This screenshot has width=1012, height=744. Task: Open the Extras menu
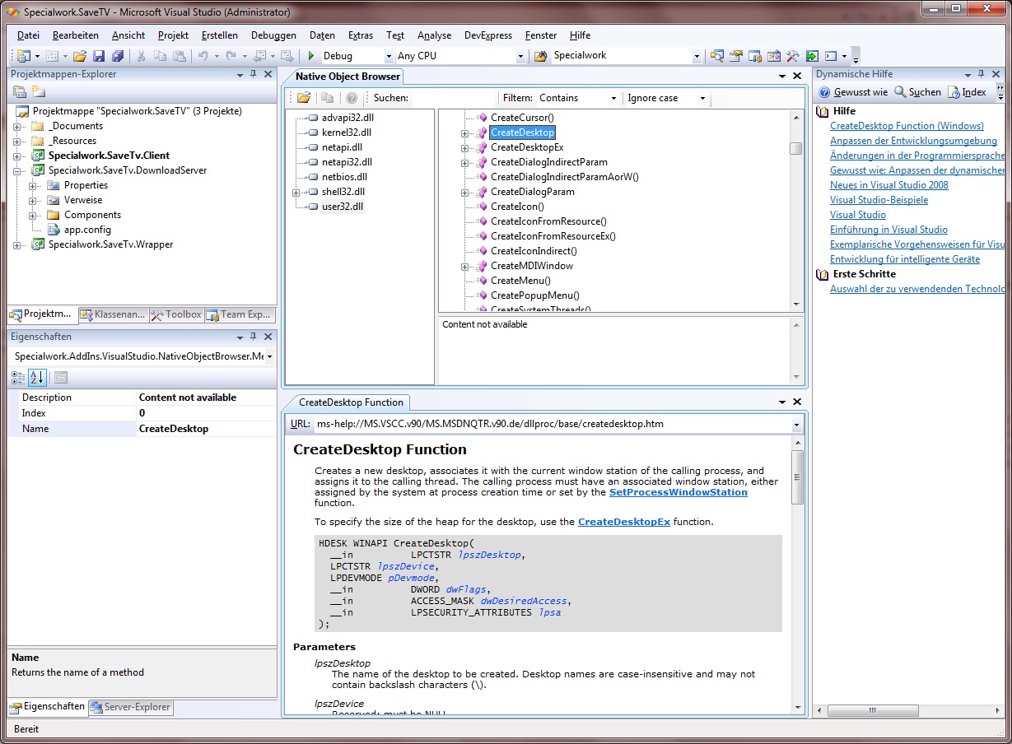coord(361,35)
